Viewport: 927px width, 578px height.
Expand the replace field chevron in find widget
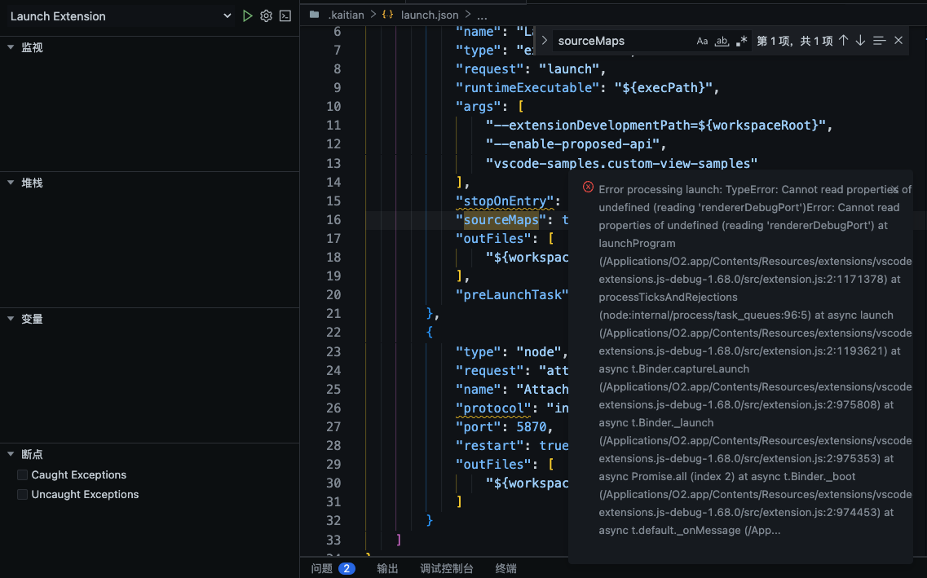click(x=543, y=39)
